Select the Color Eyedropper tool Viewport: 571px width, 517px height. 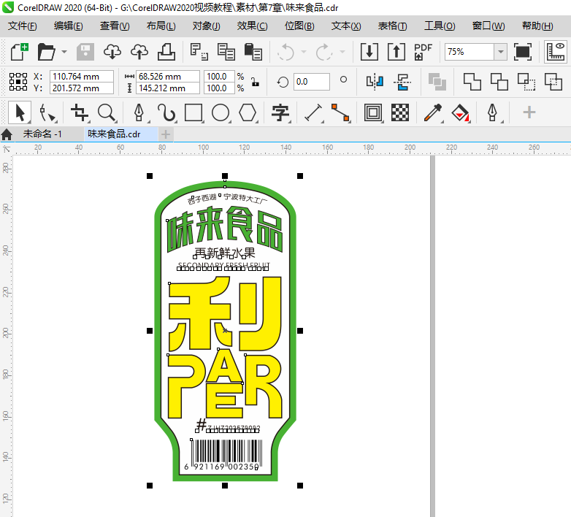(433, 112)
